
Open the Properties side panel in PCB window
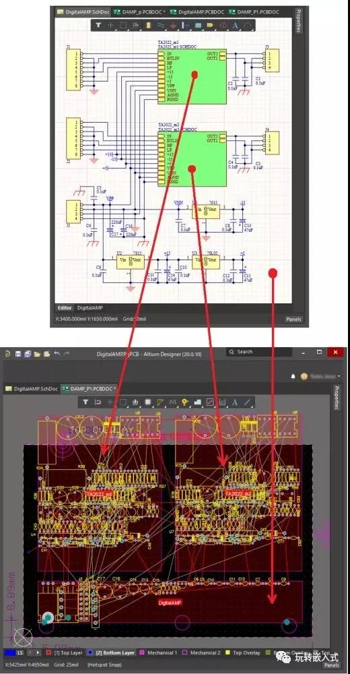(x=337, y=397)
